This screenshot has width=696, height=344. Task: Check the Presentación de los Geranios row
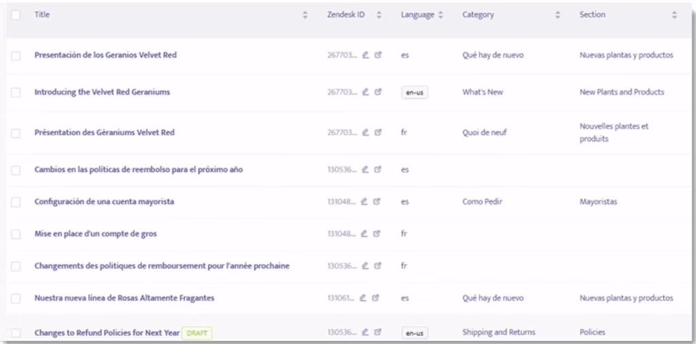(x=16, y=56)
